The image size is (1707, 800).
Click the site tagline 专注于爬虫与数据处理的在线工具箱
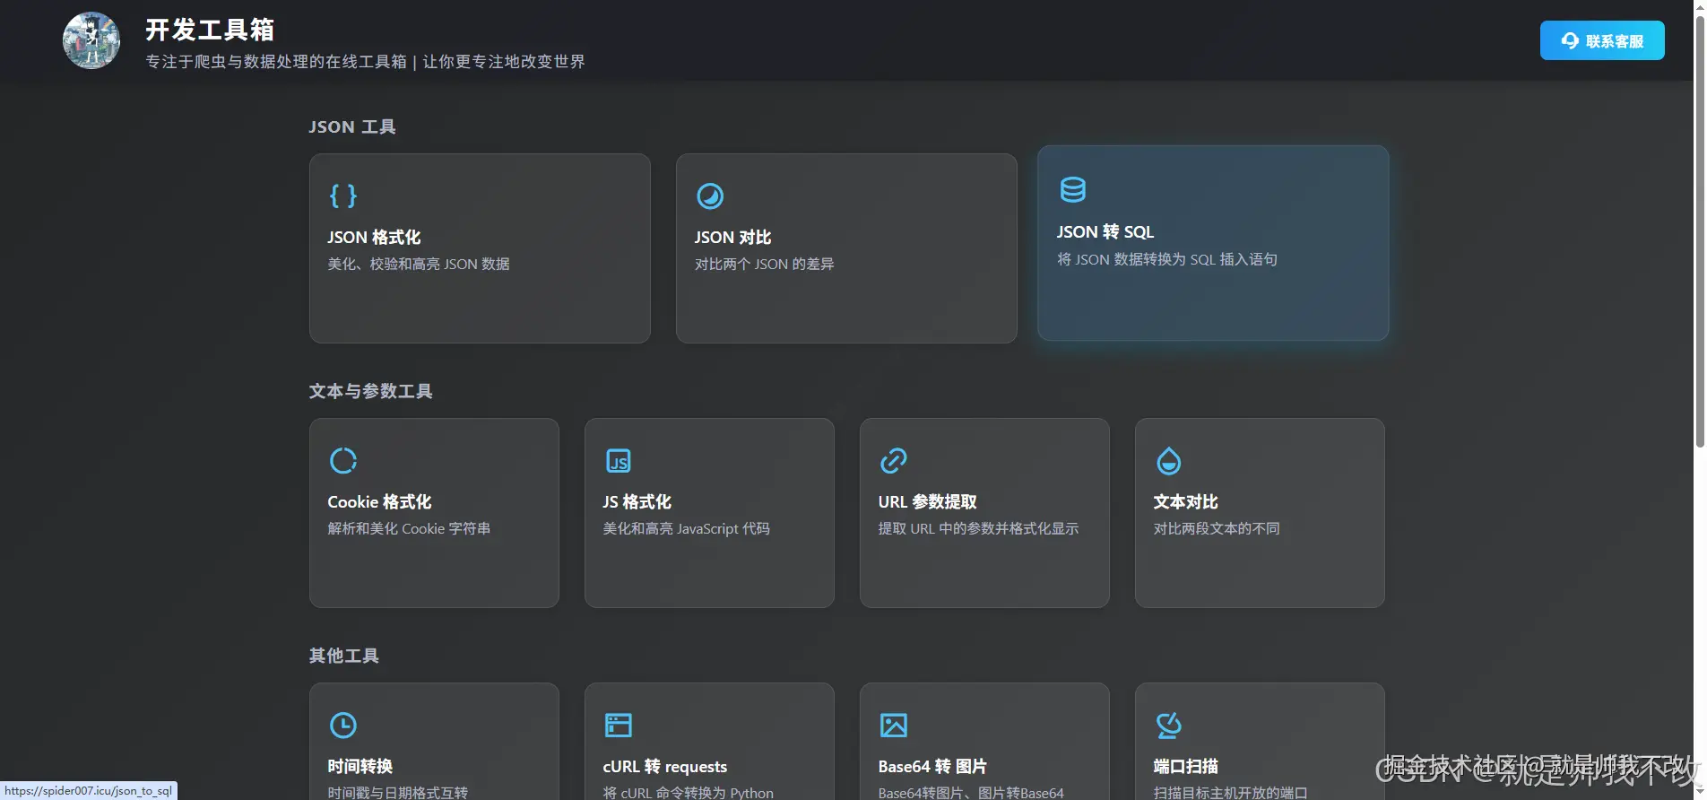point(275,61)
